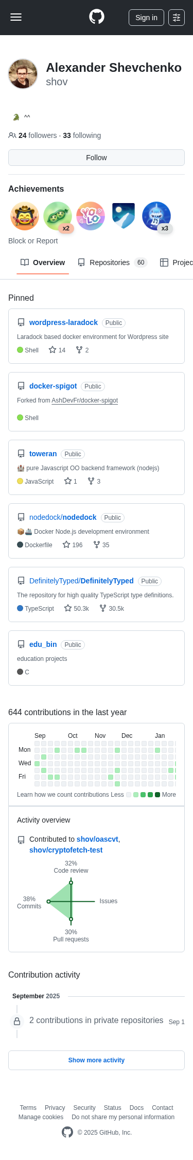
Task: Click Show more activity button
Action: tap(96, 1060)
